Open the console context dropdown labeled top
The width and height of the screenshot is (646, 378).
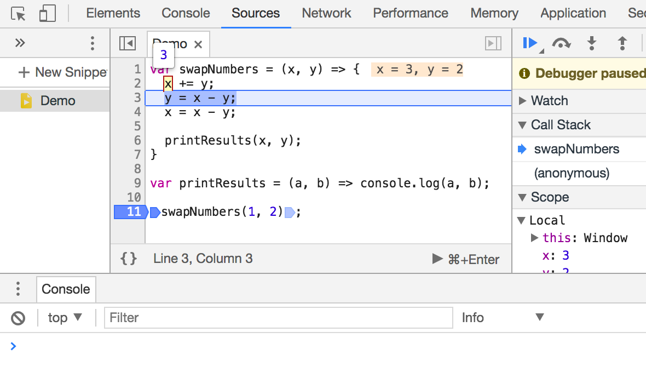[65, 318]
